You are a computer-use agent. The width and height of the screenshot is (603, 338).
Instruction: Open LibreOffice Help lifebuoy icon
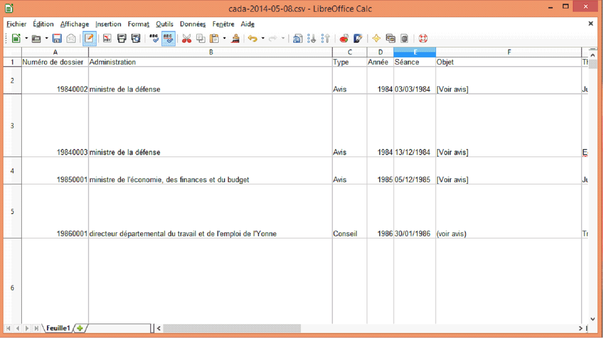423,39
